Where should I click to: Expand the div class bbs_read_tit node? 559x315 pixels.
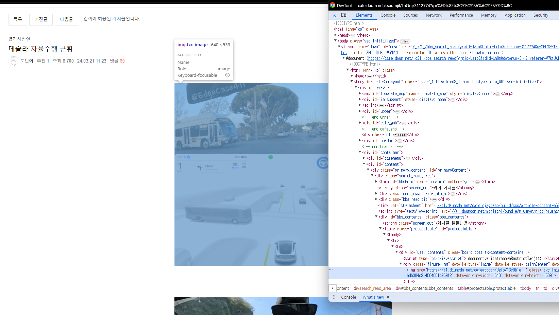tap(376, 199)
